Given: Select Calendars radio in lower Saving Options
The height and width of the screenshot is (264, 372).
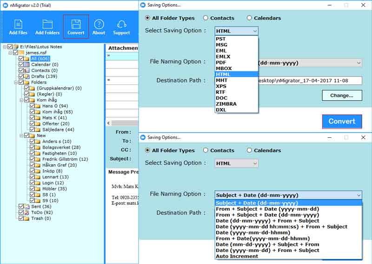Looking at the screenshot, I should (249, 150).
